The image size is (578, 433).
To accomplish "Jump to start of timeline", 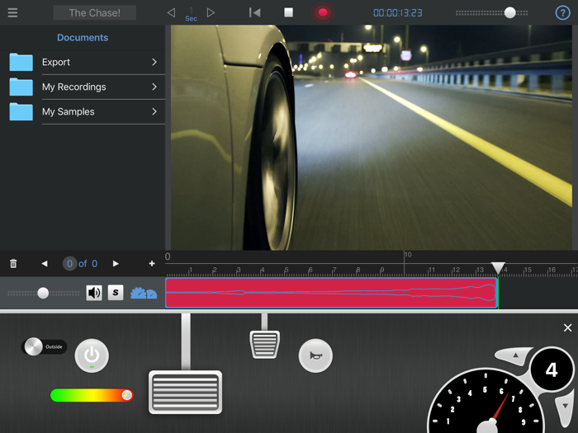I will (x=254, y=13).
